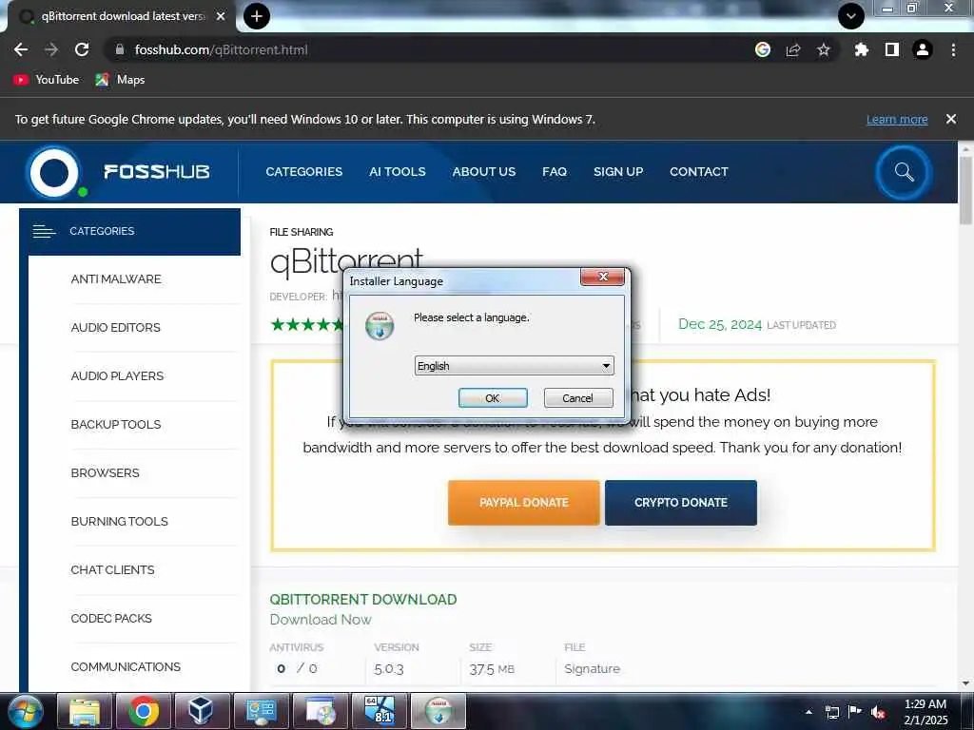Open FAQ menu item

pyautogui.click(x=555, y=172)
